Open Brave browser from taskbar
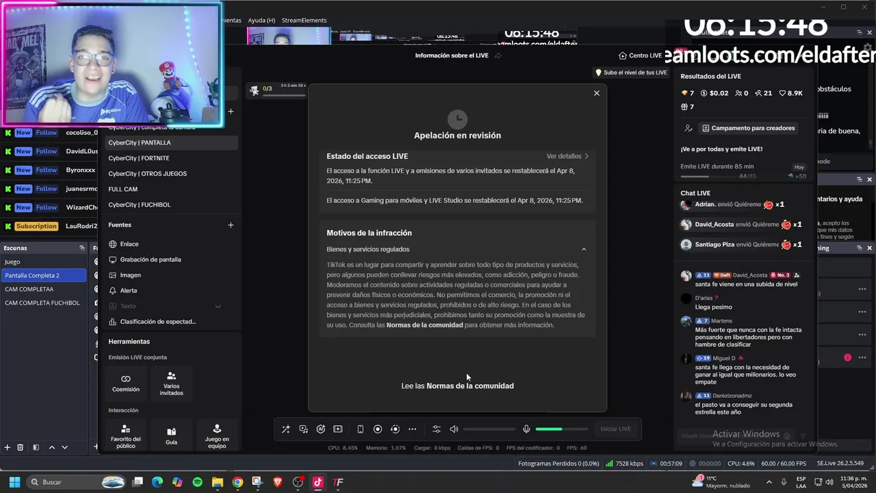Image resolution: width=876 pixels, height=493 pixels. (277, 482)
